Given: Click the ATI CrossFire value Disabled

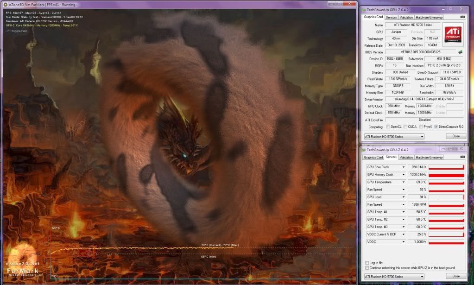Looking at the screenshot, I should coord(424,120).
